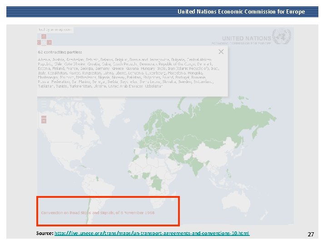Screen dimensions: 327x245
Task: Select Nigeria on the world map
Action: pos(146,175)
